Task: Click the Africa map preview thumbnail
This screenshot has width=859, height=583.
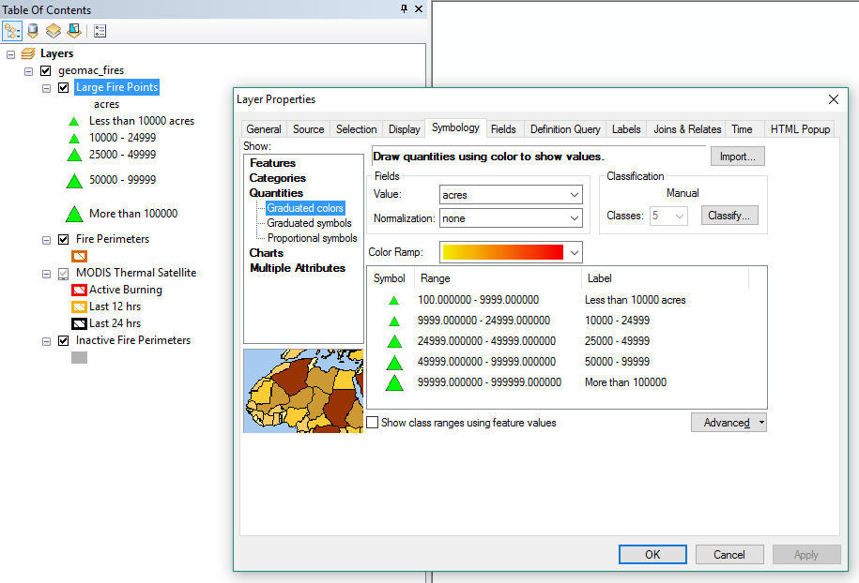Action: point(303,391)
